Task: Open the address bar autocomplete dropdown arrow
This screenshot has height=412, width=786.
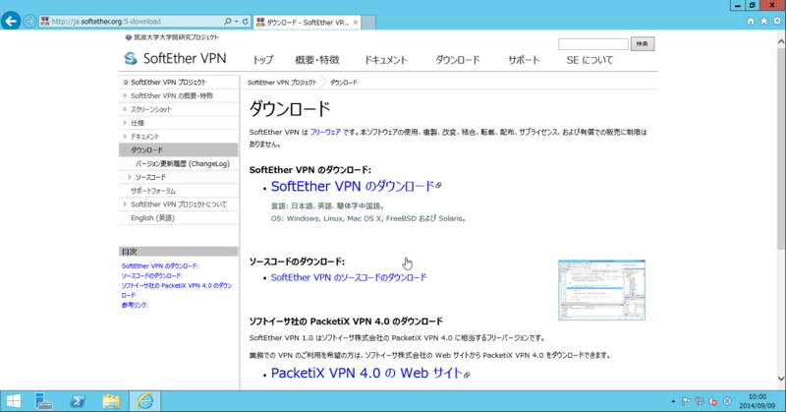Action: [x=236, y=21]
